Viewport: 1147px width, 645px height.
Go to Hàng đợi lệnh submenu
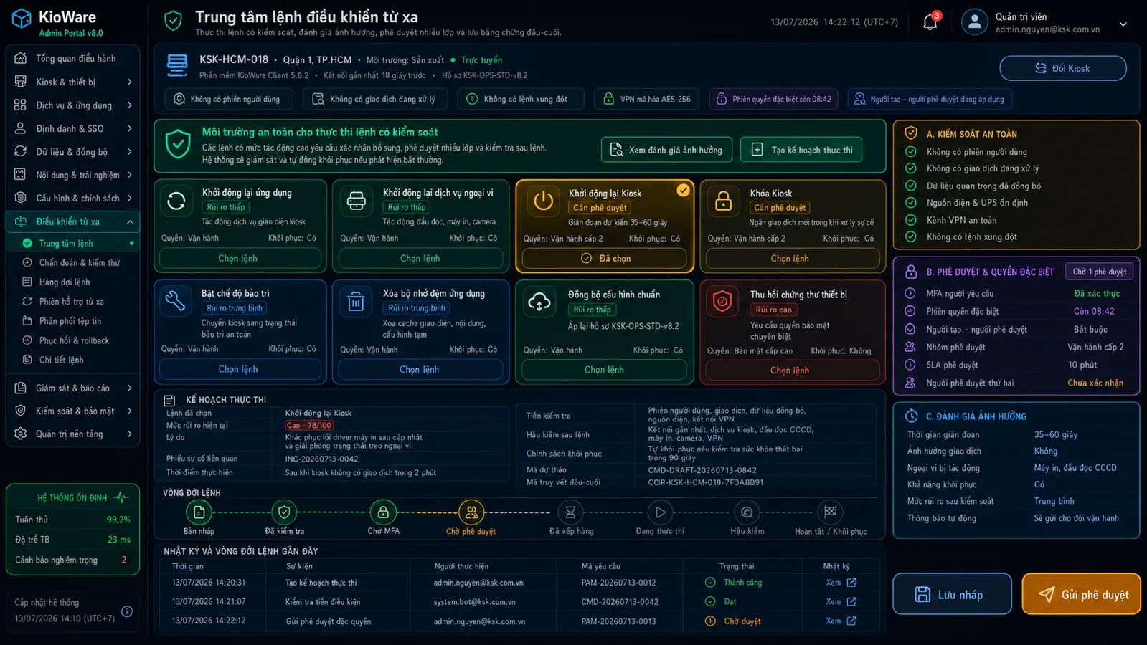65,282
